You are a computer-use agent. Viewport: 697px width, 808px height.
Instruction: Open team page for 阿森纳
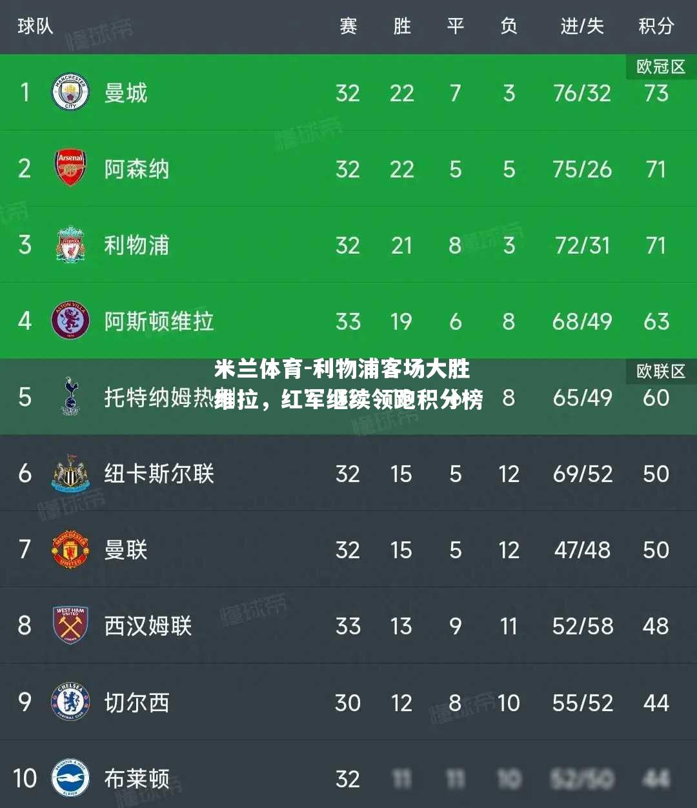(137, 169)
